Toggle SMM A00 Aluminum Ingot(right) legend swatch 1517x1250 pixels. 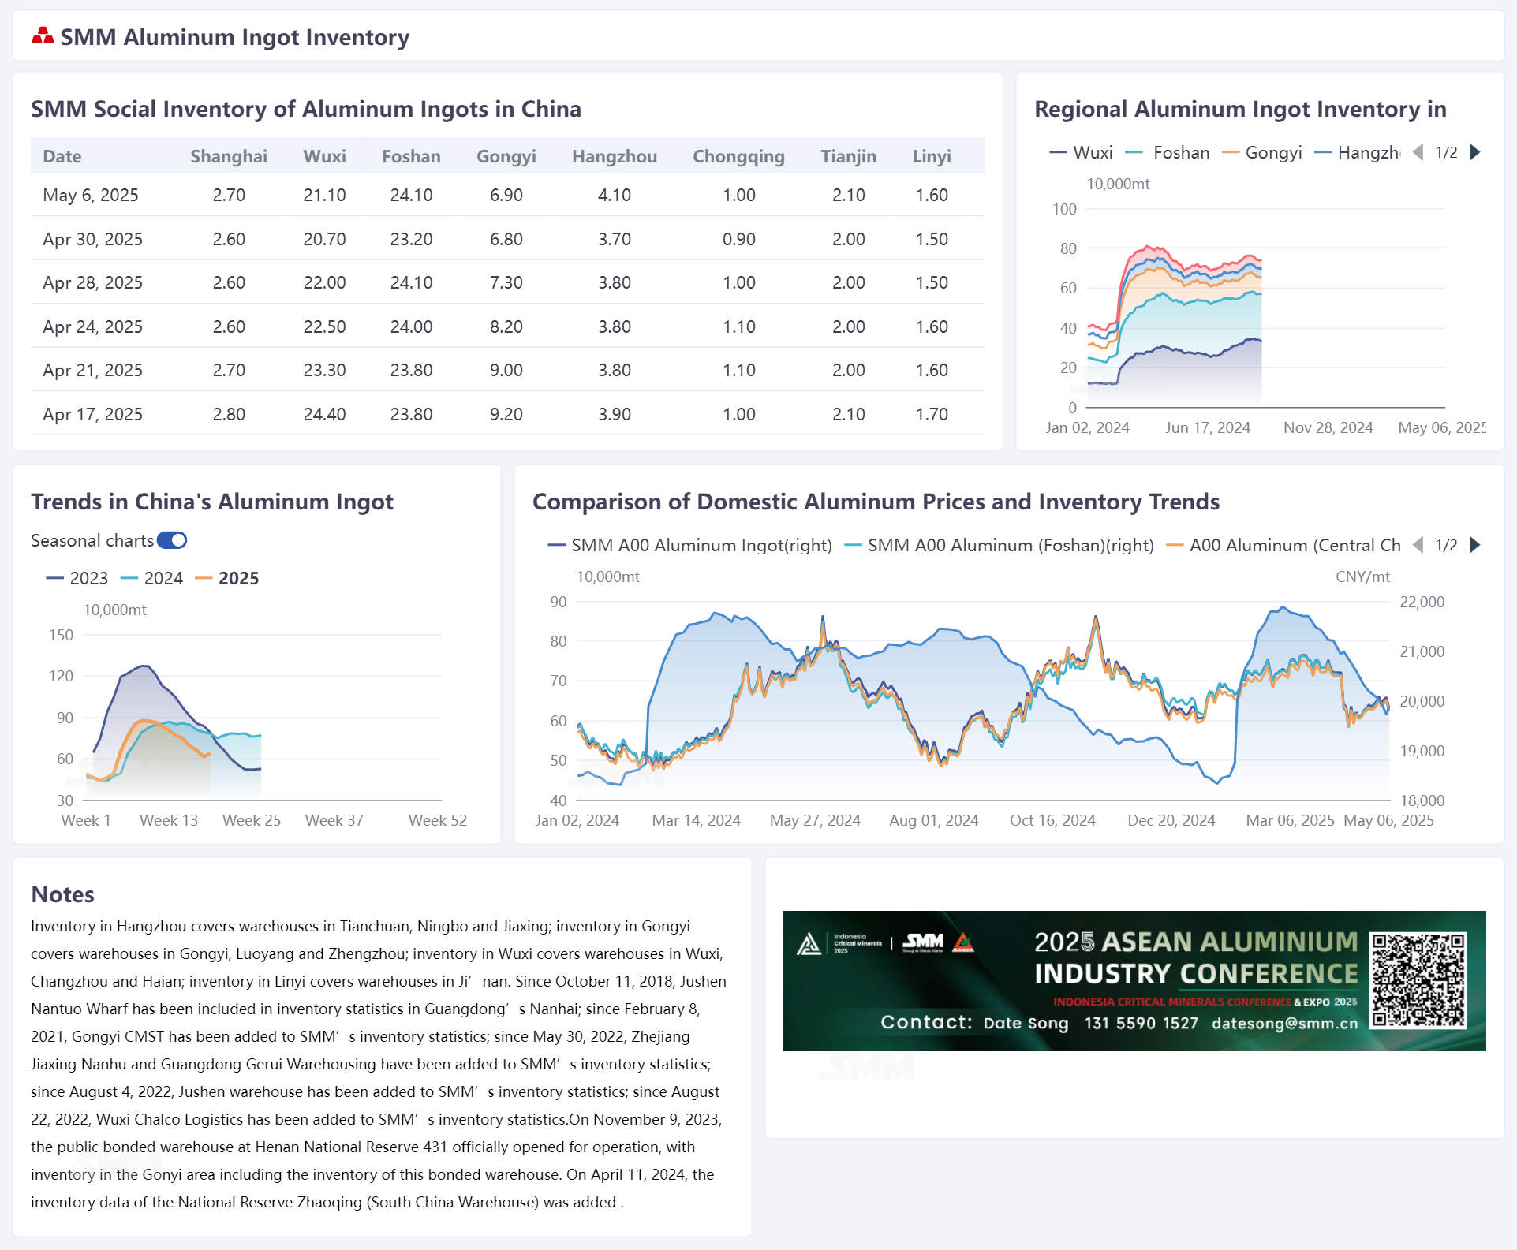[x=556, y=545]
